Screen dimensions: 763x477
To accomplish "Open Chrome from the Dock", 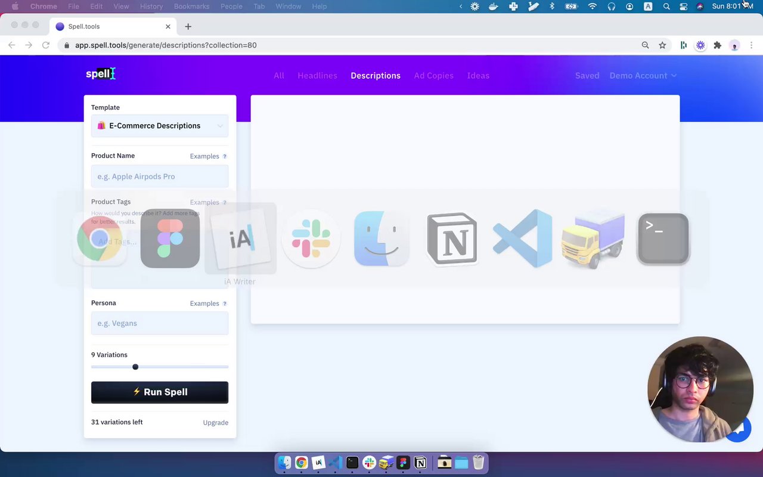I will point(302,463).
